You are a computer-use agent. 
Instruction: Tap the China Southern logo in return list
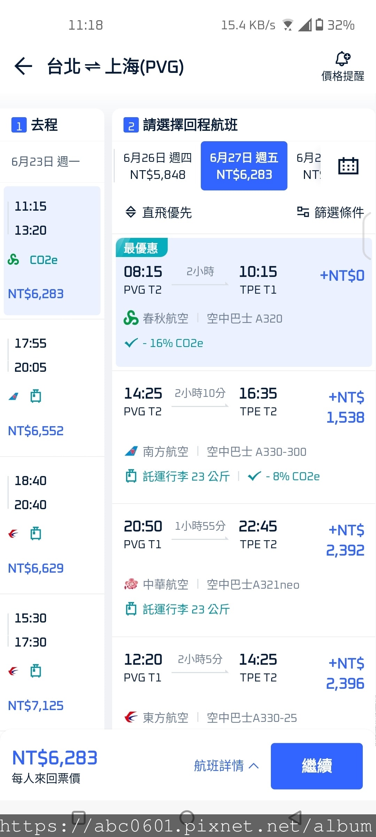click(x=131, y=451)
